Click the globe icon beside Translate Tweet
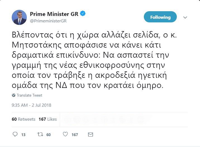 pos(14,95)
